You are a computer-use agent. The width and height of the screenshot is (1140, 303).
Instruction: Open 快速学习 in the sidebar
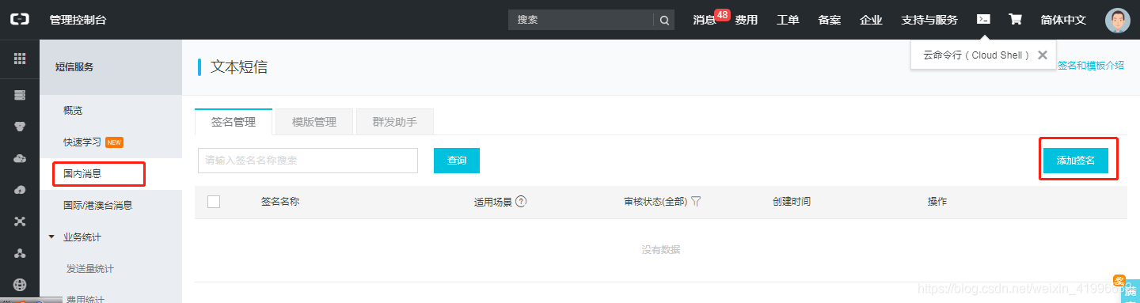click(x=111, y=142)
